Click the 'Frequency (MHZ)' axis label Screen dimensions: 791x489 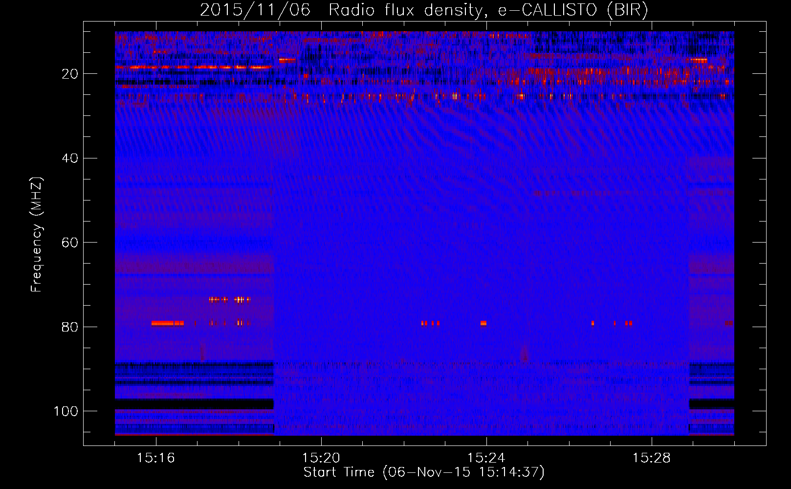click(37, 235)
